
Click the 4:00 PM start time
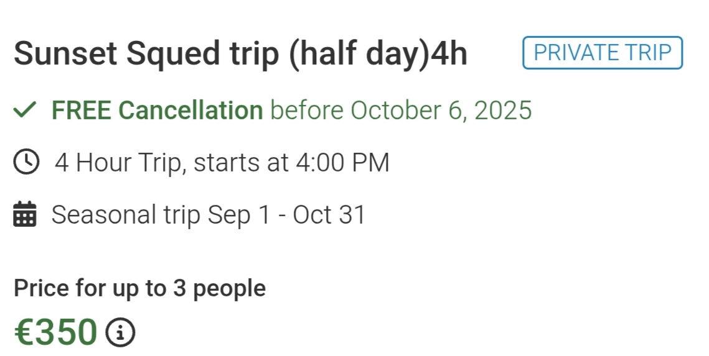(342, 163)
